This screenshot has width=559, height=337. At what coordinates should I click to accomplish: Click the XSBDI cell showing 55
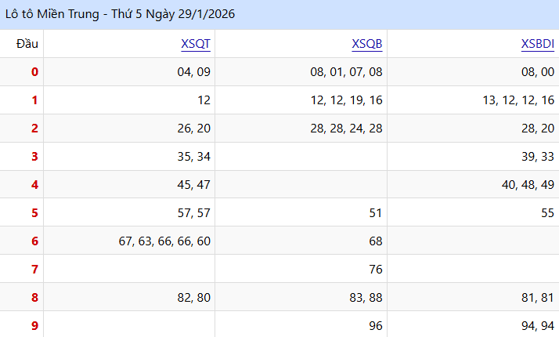(546, 213)
